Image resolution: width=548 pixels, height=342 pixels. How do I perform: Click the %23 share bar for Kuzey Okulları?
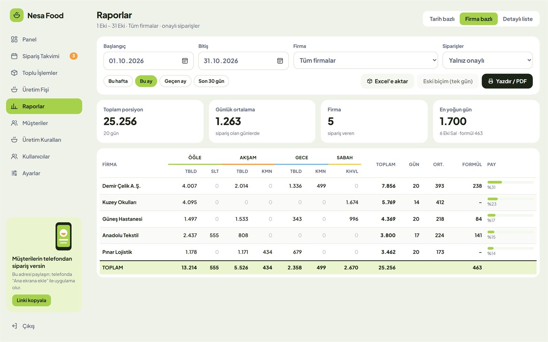pos(510,199)
